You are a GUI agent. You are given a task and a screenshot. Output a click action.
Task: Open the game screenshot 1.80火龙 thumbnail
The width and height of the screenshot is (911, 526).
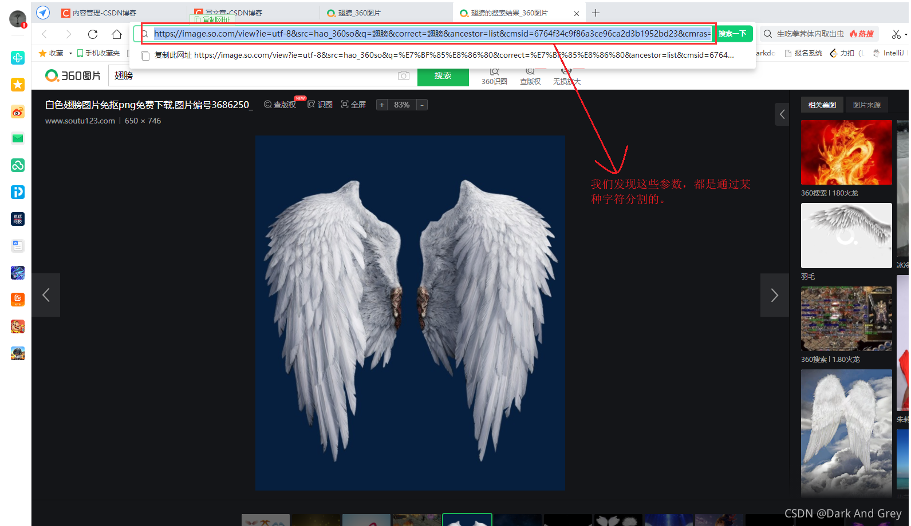[x=846, y=318]
